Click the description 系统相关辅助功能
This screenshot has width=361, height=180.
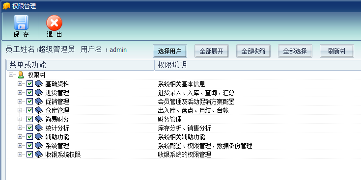(181, 137)
